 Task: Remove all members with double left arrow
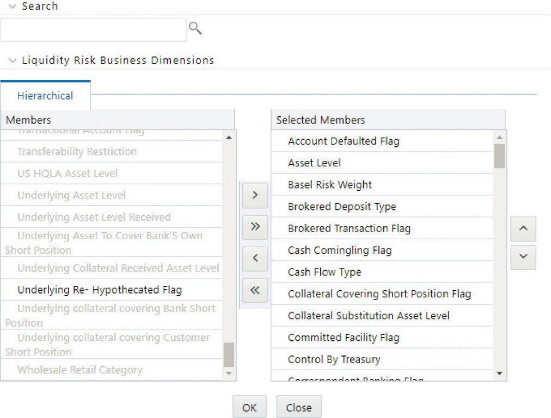[255, 290]
